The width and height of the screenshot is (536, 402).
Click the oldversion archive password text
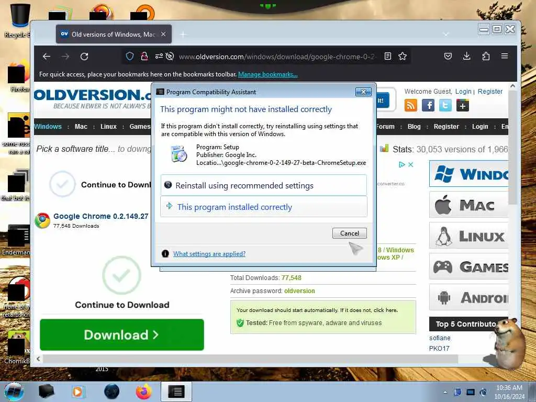coord(299,291)
